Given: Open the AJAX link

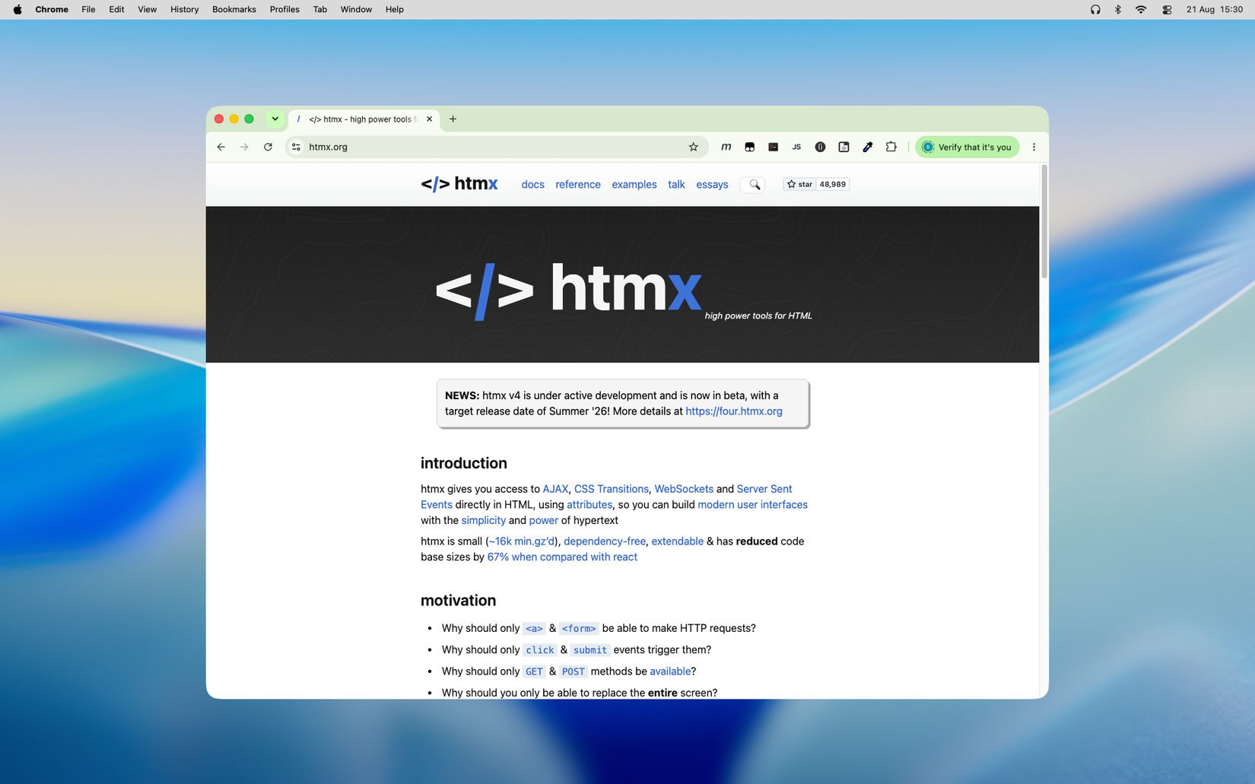Looking at the screenshot, I should (x=555, y=489).
